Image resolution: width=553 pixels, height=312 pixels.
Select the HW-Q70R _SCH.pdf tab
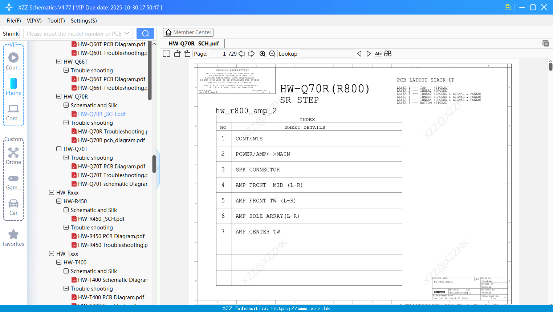pyautogui.click(x=194, y=44)
